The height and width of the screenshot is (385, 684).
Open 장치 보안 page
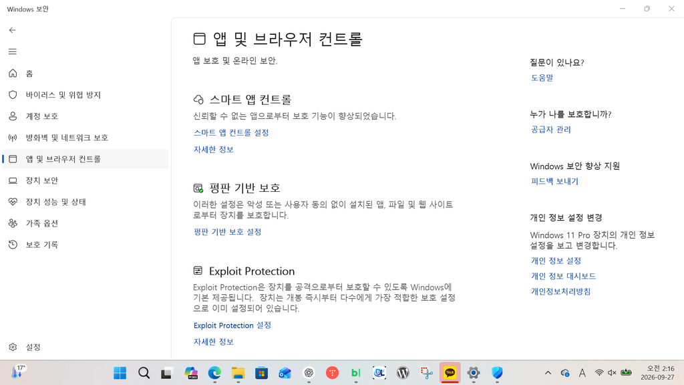85,180
